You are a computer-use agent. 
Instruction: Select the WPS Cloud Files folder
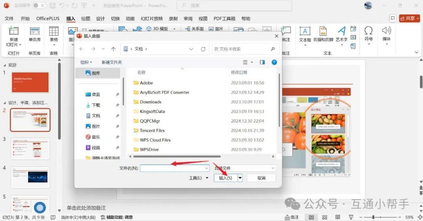point(155,140)
